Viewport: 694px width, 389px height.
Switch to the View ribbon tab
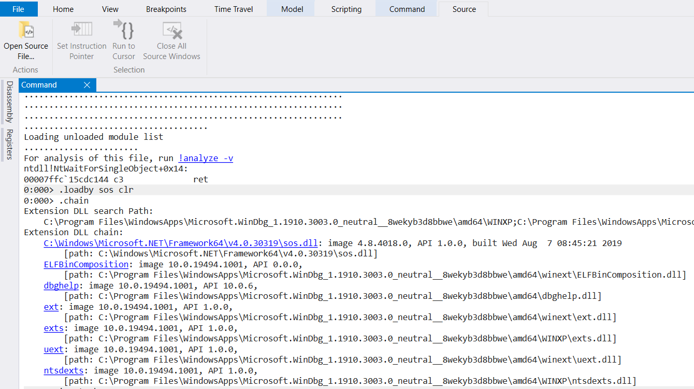coord(110,9)
